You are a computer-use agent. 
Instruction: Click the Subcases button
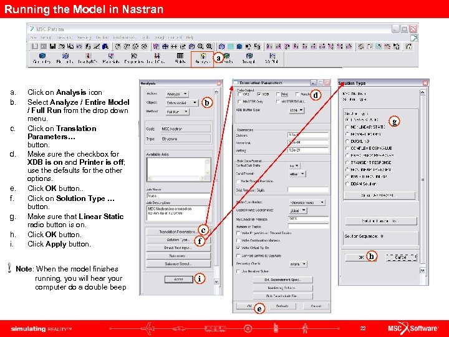pyautogui.click(x=178, y=256)
